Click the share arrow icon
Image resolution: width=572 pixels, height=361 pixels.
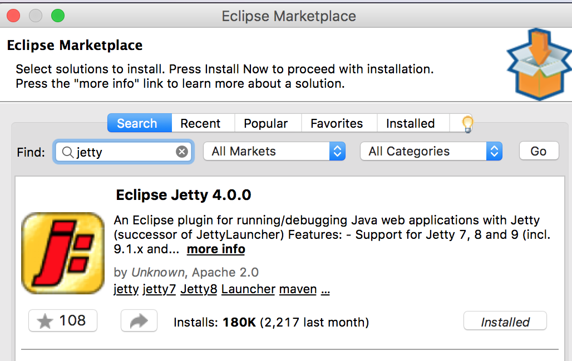click(139, 321)
